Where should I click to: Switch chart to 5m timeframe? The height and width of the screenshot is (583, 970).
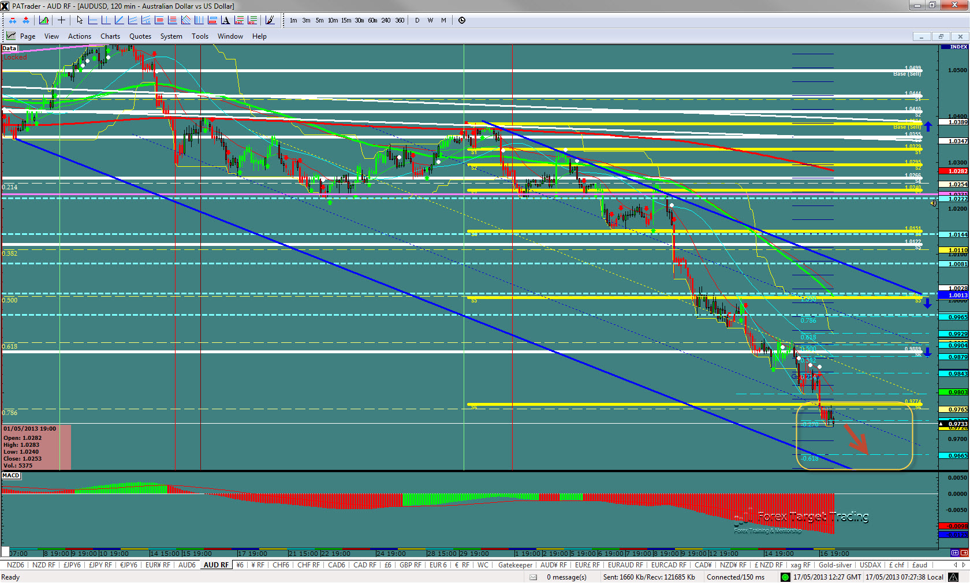point(319,20)
